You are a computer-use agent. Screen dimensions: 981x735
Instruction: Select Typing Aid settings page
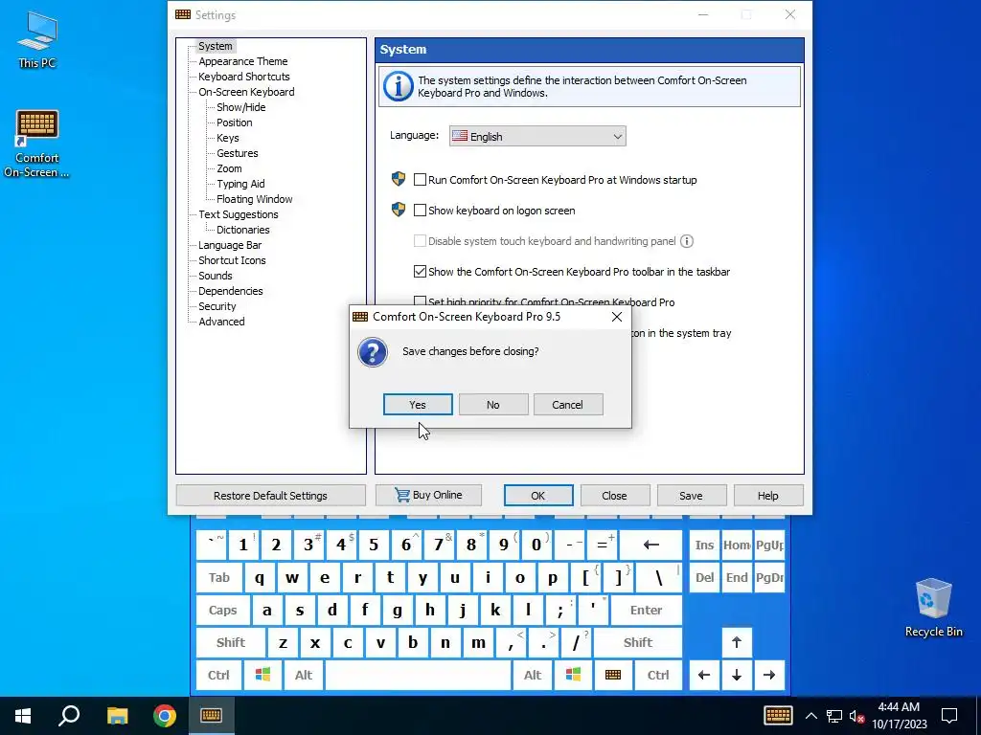tap(240, 184)
